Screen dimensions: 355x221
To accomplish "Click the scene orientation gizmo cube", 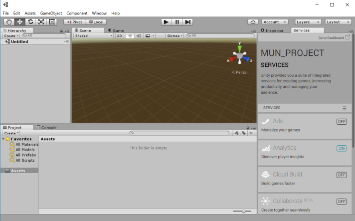I will pos(239,55).
